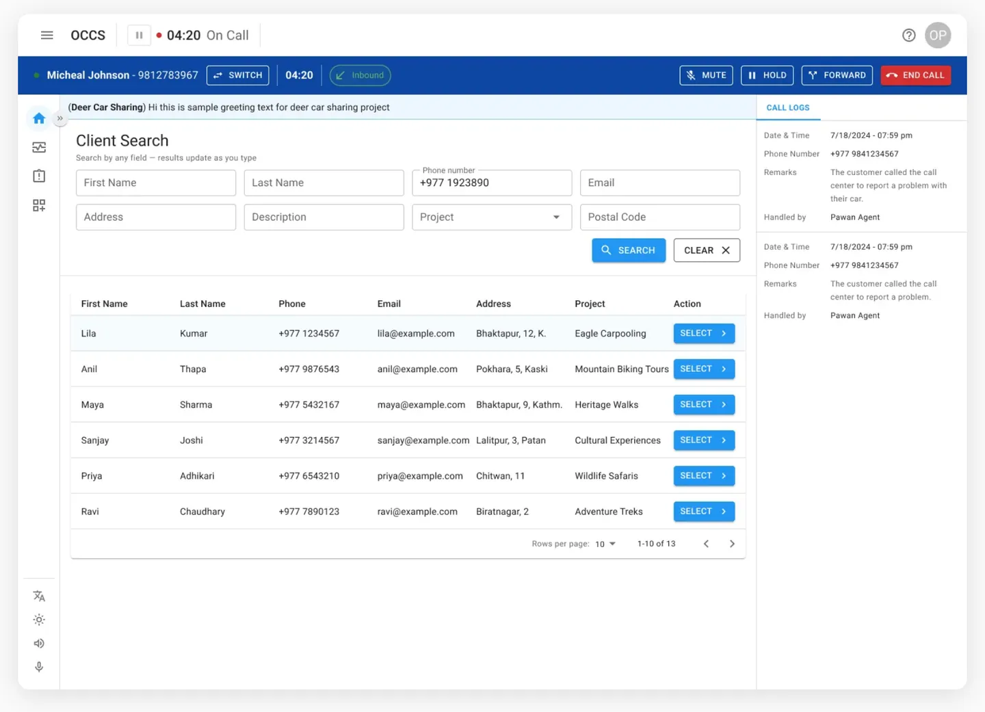
Task: Open microphone settings in the sidebar
Action: [x=39, y=667]
